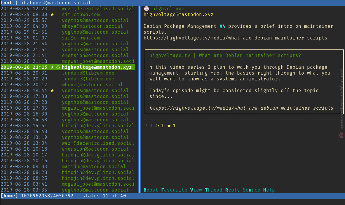
Task: Click star icon on yogthos 19:44 row
Action: click(x=52, y=91)
